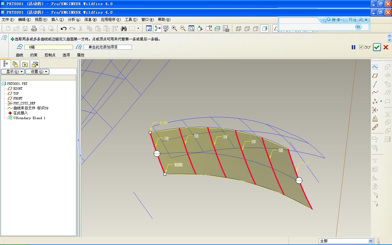This screenshot has width=392, height=245.
Task: Click the Datum Curve tool icon
Action: click(375, 92)
